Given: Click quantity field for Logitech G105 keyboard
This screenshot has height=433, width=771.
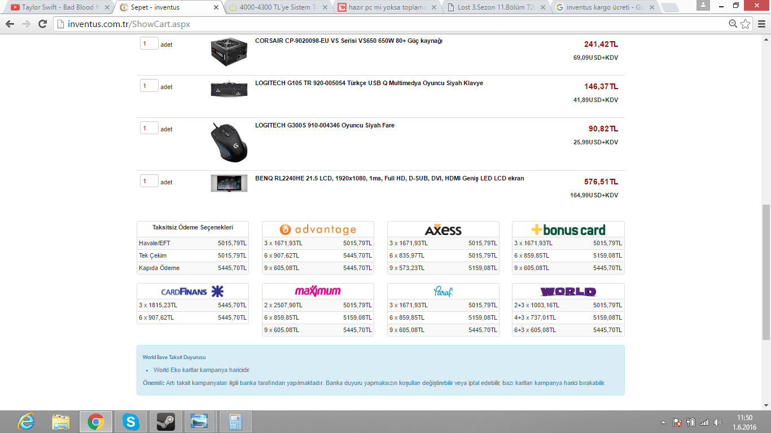Looking at the screenshot, I should click(x=149, y=86).
